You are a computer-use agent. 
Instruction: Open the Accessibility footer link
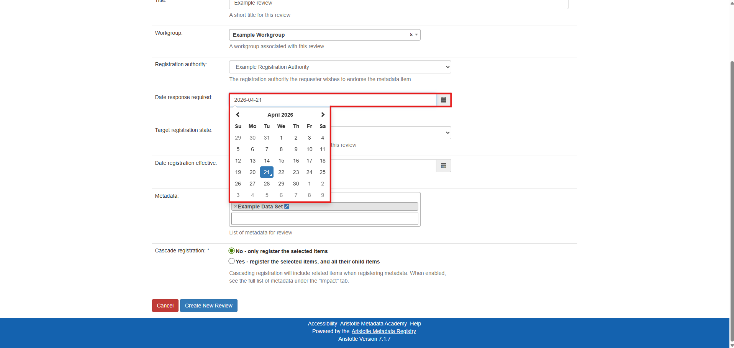(x=322, y=324)
